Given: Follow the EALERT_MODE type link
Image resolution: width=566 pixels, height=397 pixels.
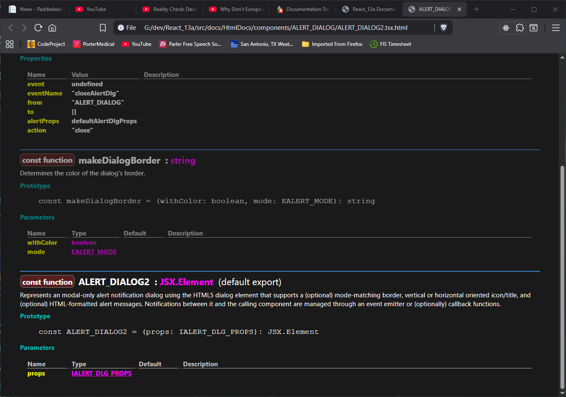Looking at the screenshot, I should point(94,252).
